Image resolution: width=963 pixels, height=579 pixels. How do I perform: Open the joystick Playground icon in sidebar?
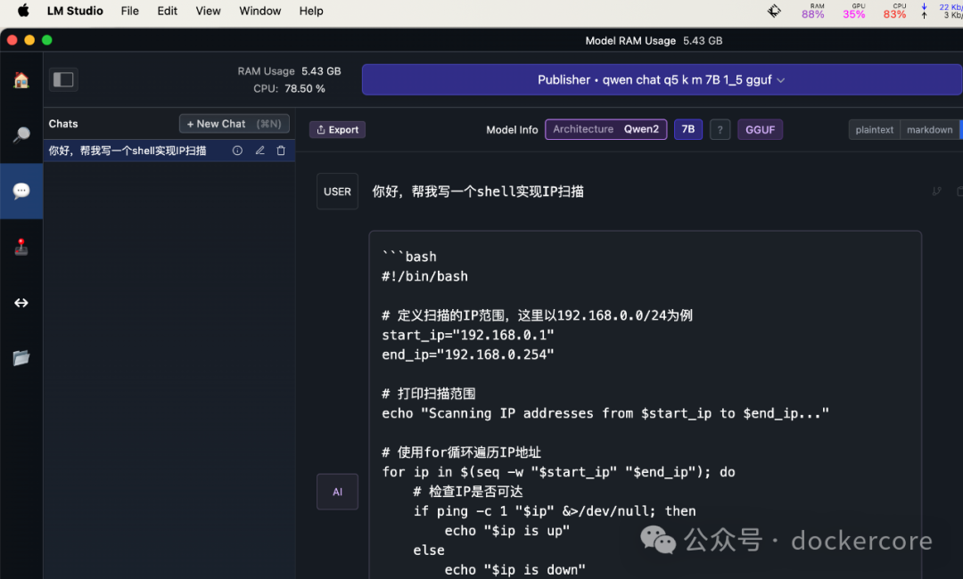21,247
